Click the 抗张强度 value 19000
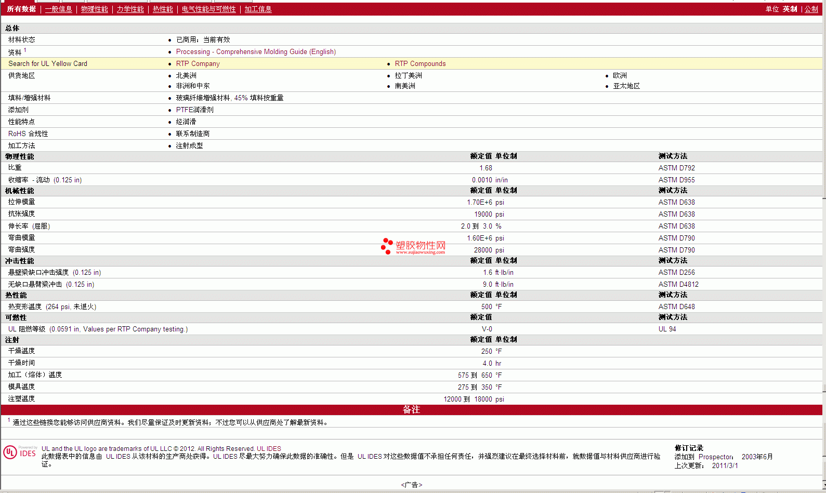Screen dimensions: 826x493 pyautogui.click(x=483, y=214)
